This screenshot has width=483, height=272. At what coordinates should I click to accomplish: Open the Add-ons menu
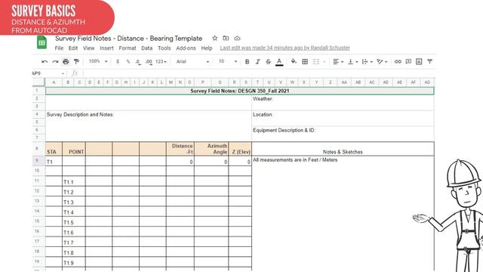click(186, 48)
